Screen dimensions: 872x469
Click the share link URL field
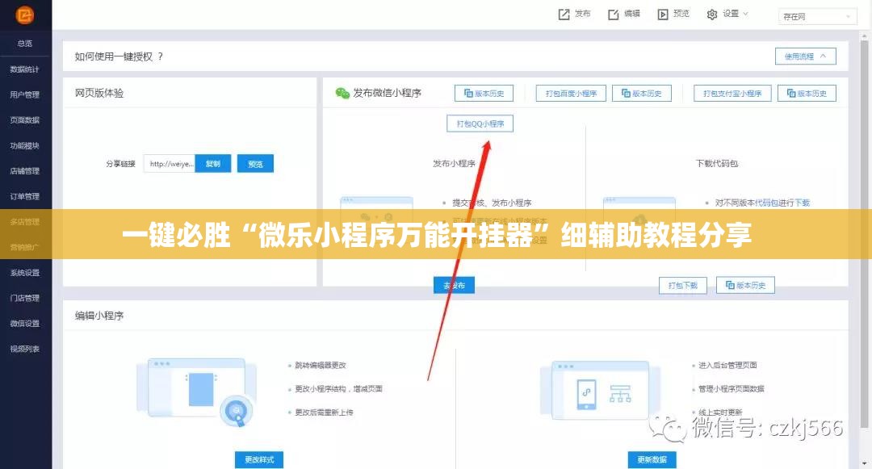tap(170, 164)
